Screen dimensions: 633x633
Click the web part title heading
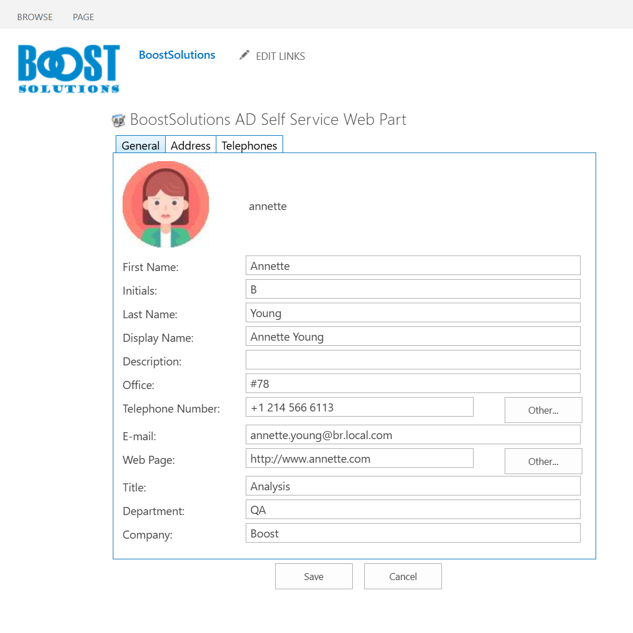tap(268, 120)
